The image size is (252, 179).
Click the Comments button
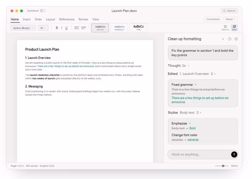click(213, 19)
